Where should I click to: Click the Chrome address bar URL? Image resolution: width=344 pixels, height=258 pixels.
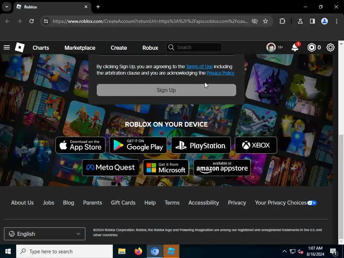click(x=150, y=21)
